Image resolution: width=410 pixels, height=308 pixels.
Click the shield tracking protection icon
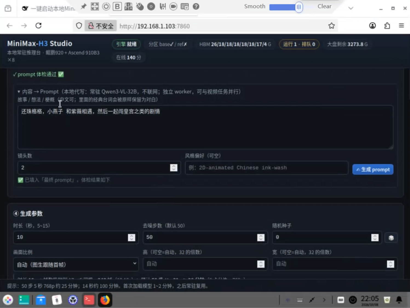79,26
